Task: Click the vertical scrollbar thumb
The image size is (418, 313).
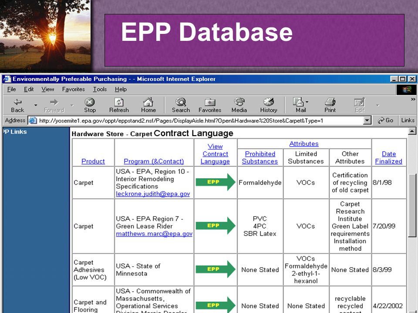Action: pyautogui.click(x=412, y=206)
